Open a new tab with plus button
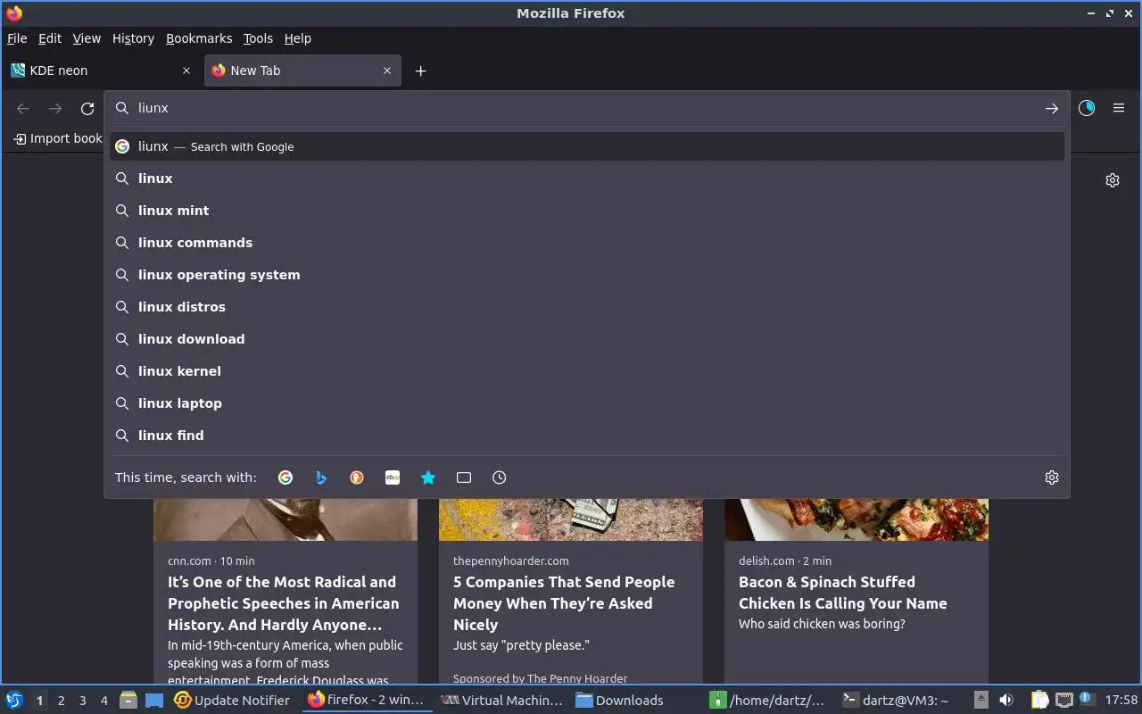This screenshot has height=714, width=1142. pos(421,71)
